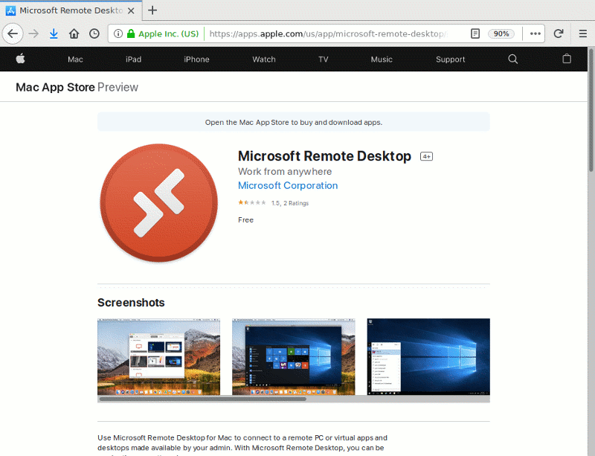Image resolution: width=595 pixels, height=456 pixels.
Task: Open page actions three-dot menu
Action: click(x=535, y=33)
